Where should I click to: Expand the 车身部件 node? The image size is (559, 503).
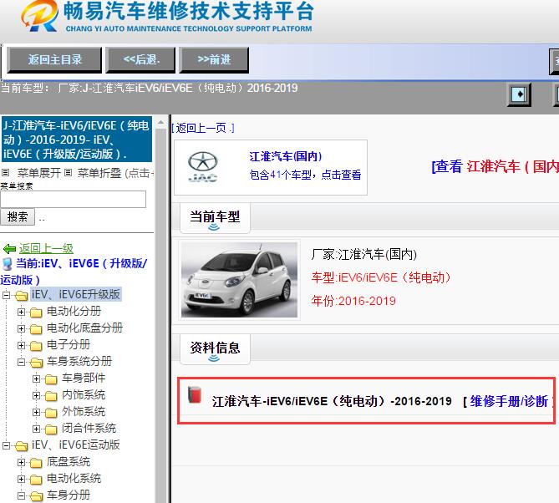[x=37, y=379]
